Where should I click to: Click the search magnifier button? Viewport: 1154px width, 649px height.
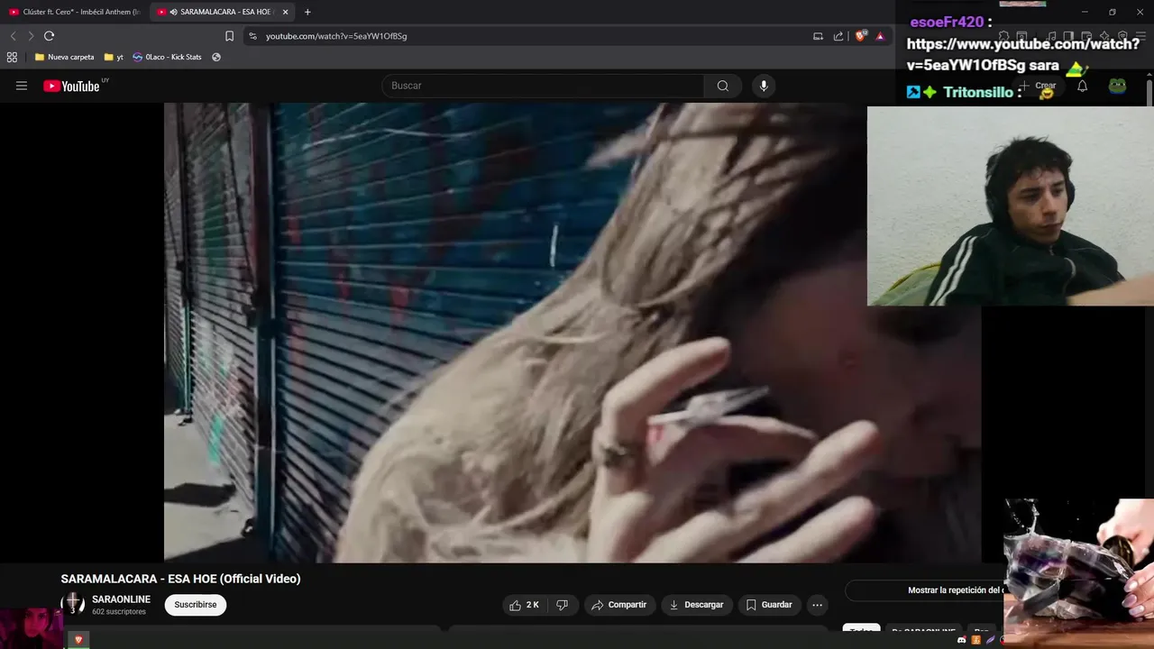click(723, 86)
